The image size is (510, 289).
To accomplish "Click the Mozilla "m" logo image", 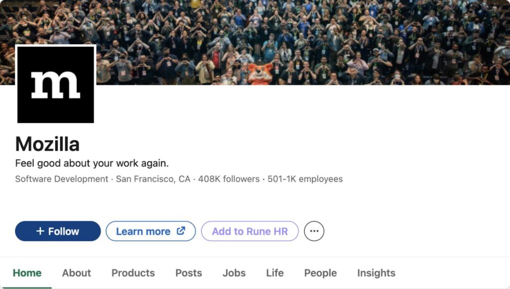I will (x=55, y=84).
